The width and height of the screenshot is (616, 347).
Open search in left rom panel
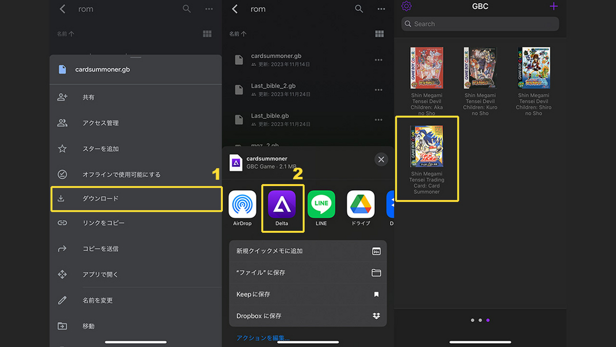(x=187, y=9)
